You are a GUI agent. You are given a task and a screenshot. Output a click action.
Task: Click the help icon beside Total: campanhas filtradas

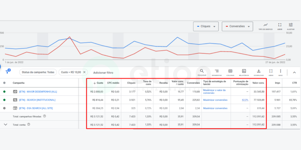point(44,116)
